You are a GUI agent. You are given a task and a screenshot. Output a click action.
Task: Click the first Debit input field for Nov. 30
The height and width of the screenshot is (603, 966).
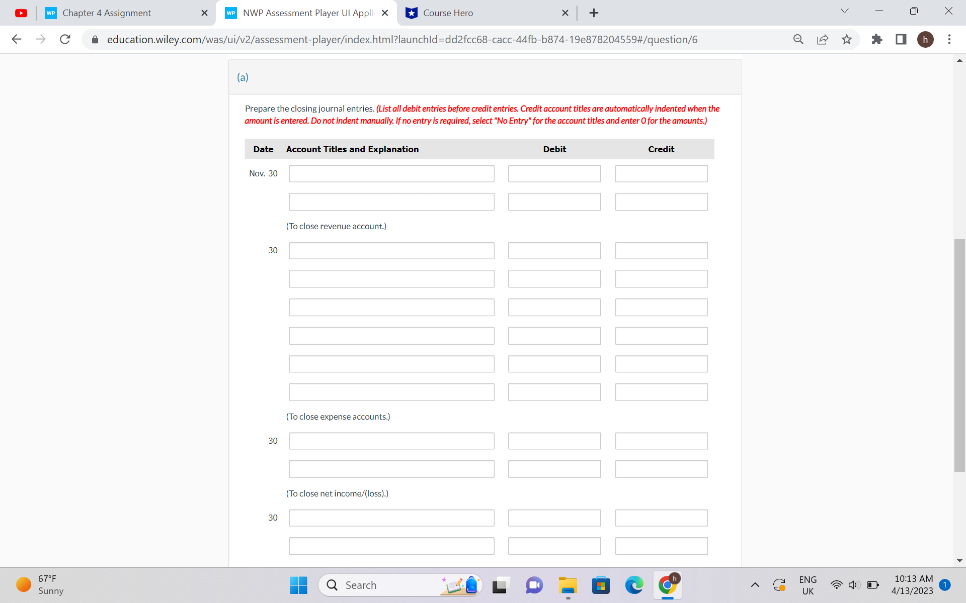[554, 173]
